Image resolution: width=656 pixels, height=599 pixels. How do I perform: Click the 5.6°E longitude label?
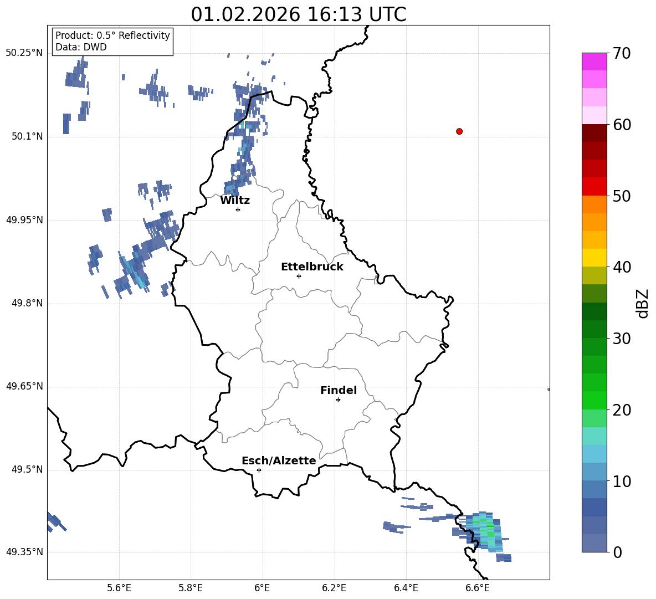coord(119,588)
